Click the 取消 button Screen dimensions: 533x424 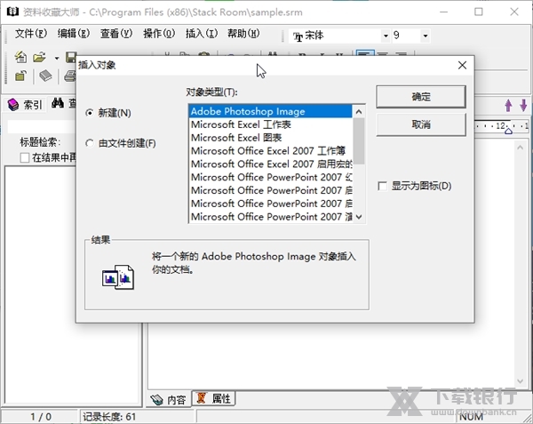pos(421,124)
